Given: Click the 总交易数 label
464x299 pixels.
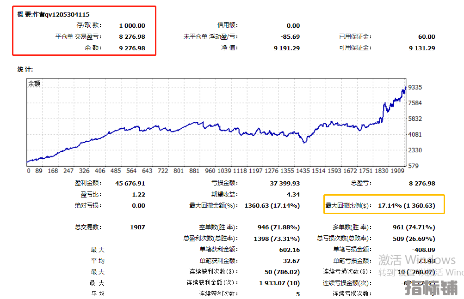Looking at the screenshot, I should (88, 227).
